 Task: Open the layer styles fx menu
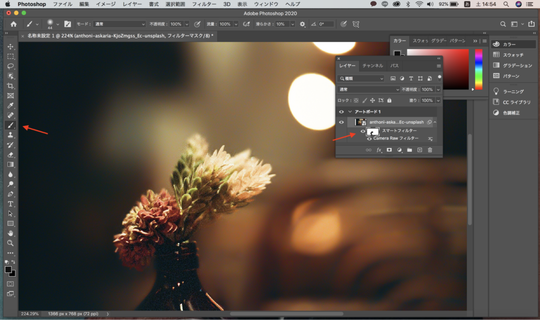(379, 149)
